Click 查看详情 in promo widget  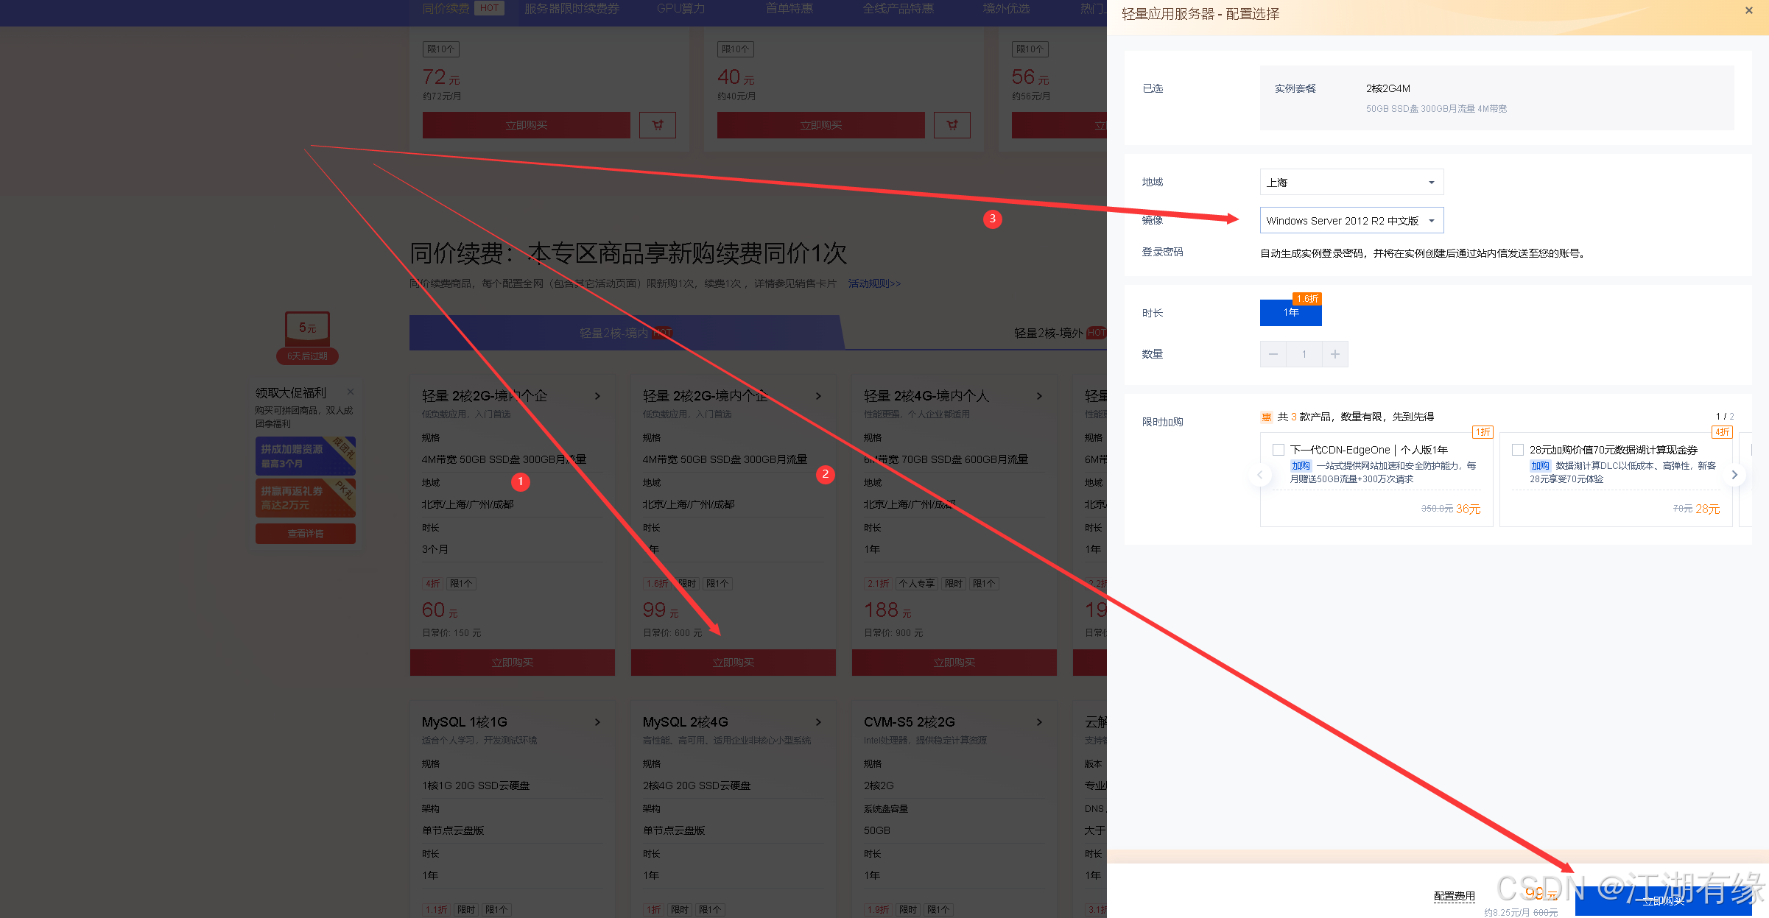coord(305,534)
